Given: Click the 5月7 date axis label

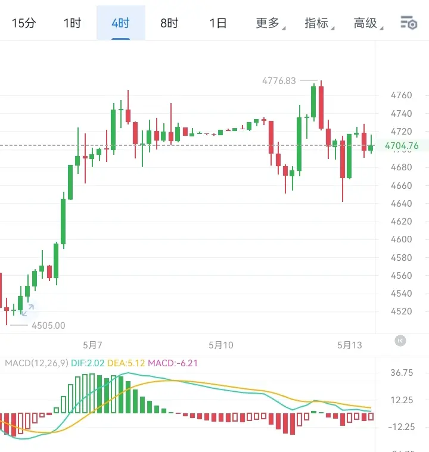Looking at the screenshot, I should click(92, 345).
